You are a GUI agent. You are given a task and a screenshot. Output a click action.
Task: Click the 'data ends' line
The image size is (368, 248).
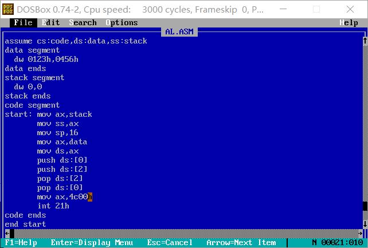pyautogui.click(x=25, y=69)
